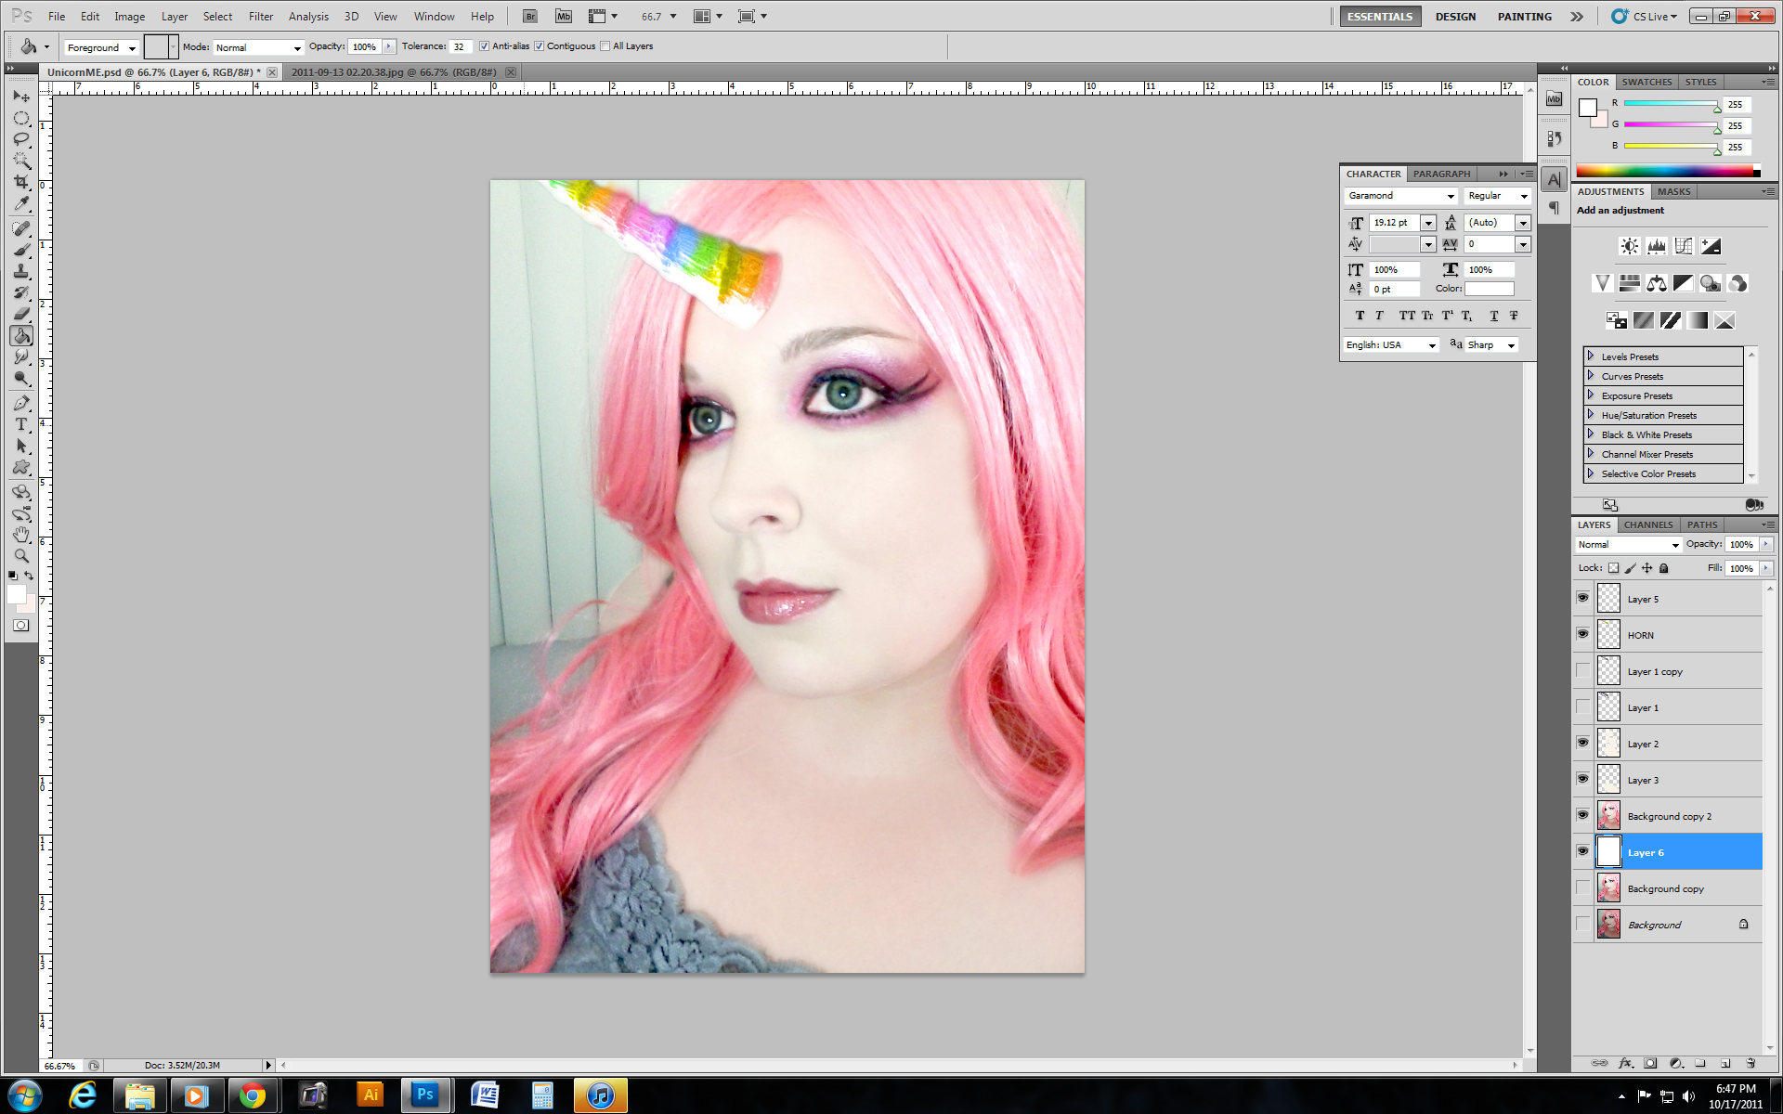Screen dimensions: 1783x1114
Task: Select the Healing Brush tool
Action: click(x=21, y=228)
